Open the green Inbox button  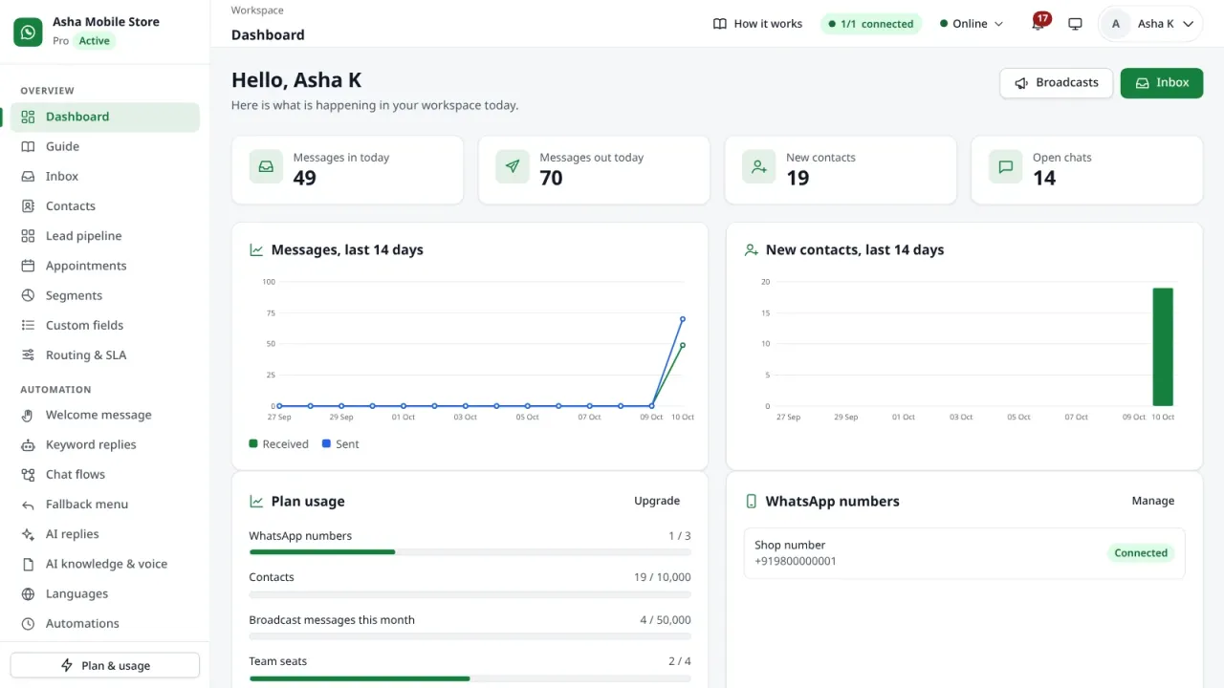[x=1162, y=83]
